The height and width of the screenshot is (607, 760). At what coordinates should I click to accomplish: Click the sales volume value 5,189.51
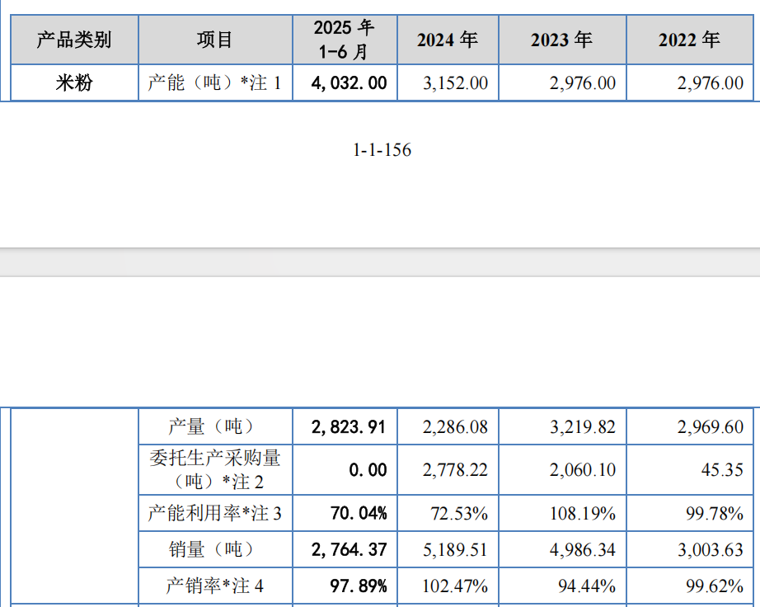[455, 549]
